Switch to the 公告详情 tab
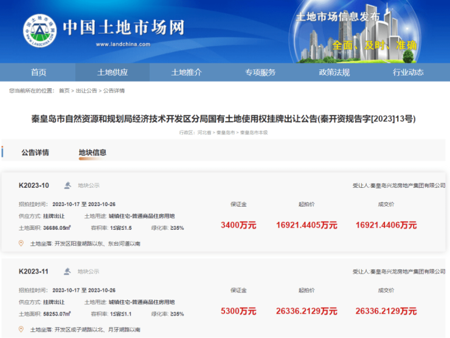 [35, 153]
